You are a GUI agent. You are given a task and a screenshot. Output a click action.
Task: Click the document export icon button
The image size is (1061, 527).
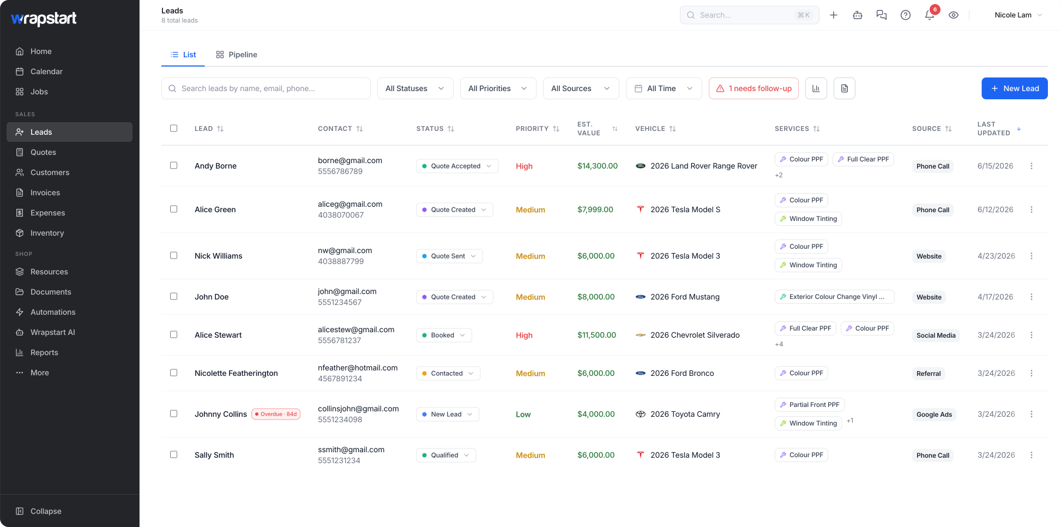pyautogui.click(x=845, y=88)
